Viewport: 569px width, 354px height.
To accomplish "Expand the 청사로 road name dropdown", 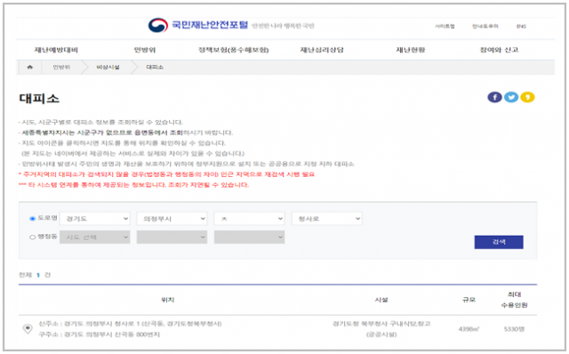I will click(327, 219).
